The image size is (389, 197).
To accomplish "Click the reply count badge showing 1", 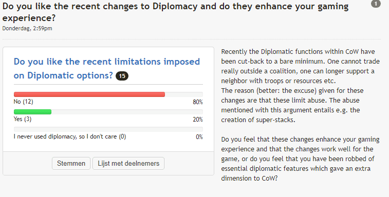I will pyautogui.click(x=376, y=4).
